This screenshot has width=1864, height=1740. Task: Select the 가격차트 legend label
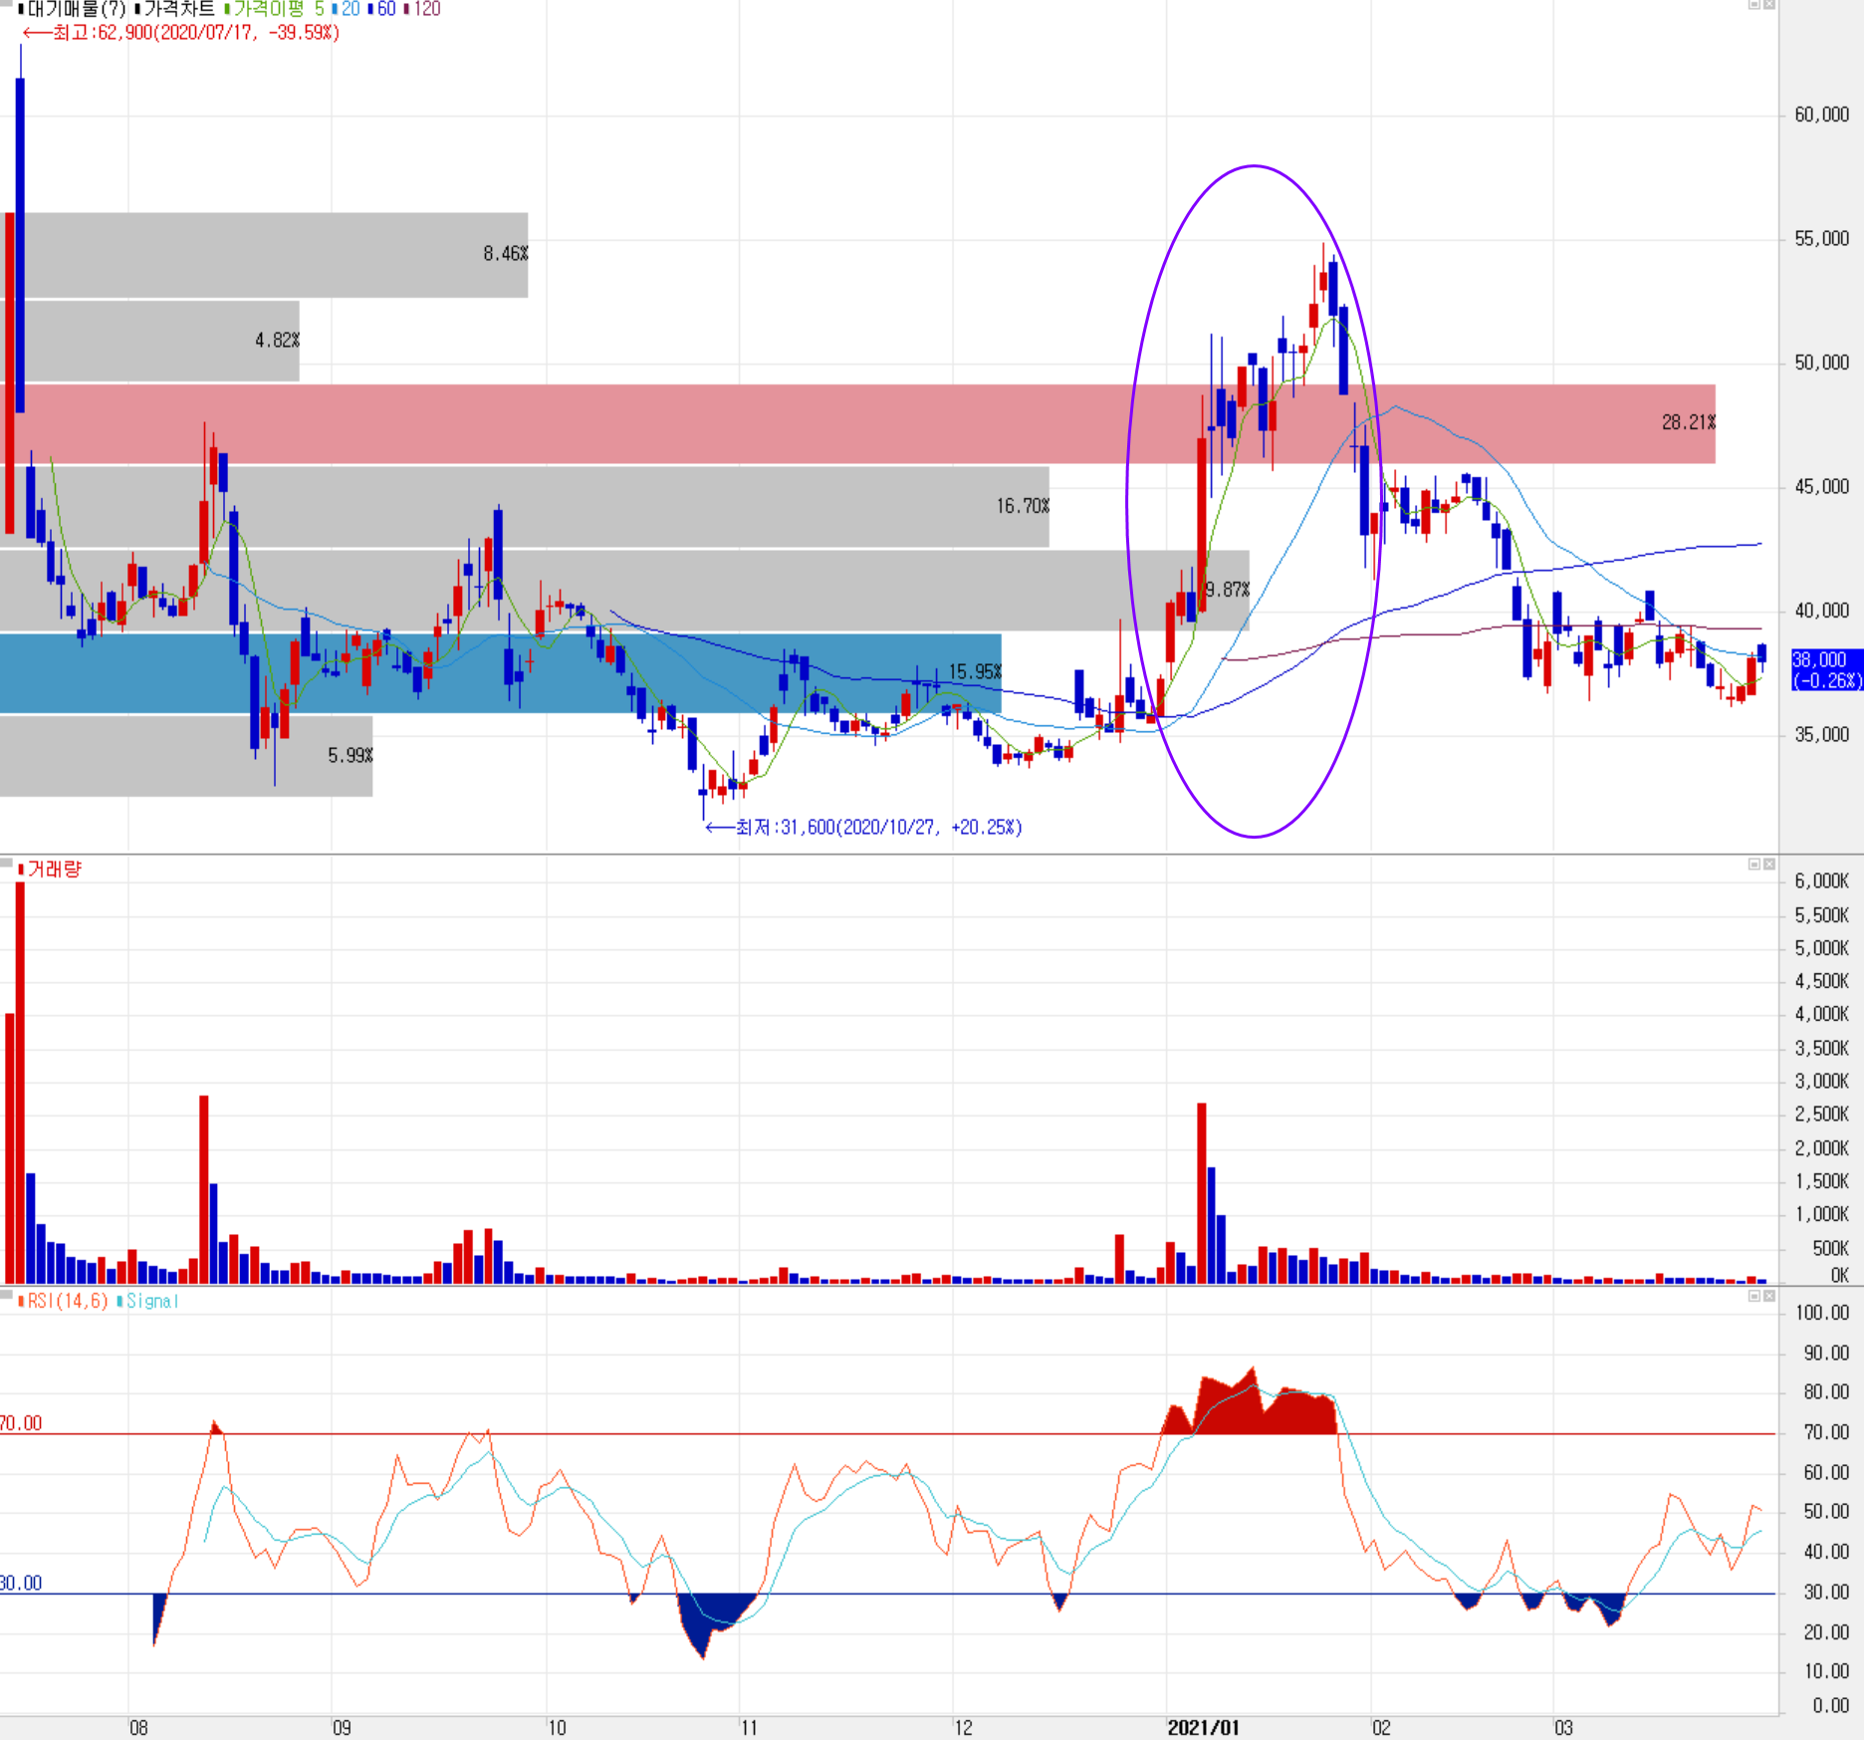[177, 9]
